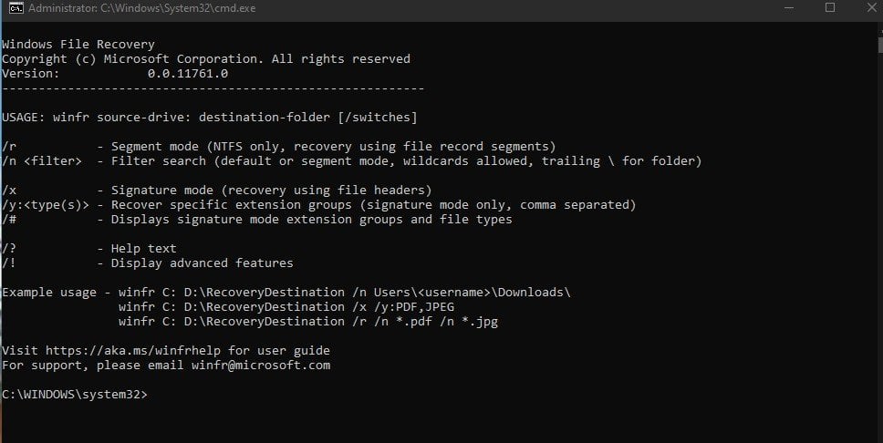Click the vertical scrollbar thumb

pyautogui.click(x=878, y=46)
